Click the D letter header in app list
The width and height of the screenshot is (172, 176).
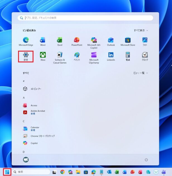coord(23,152)
